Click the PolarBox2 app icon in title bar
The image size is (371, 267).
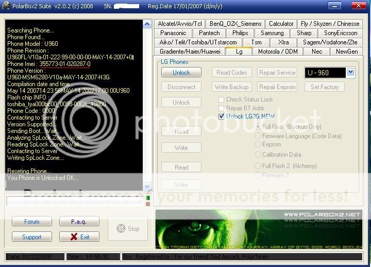6,6
